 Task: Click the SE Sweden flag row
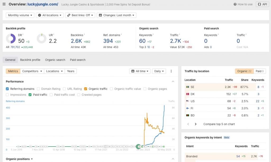[225, 87]
